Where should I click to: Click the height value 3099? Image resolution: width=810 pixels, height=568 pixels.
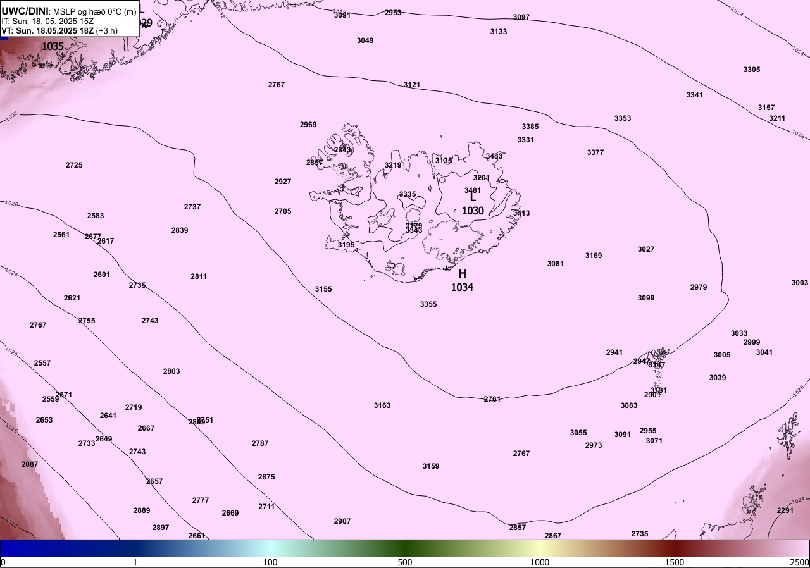tap(646, 298)
